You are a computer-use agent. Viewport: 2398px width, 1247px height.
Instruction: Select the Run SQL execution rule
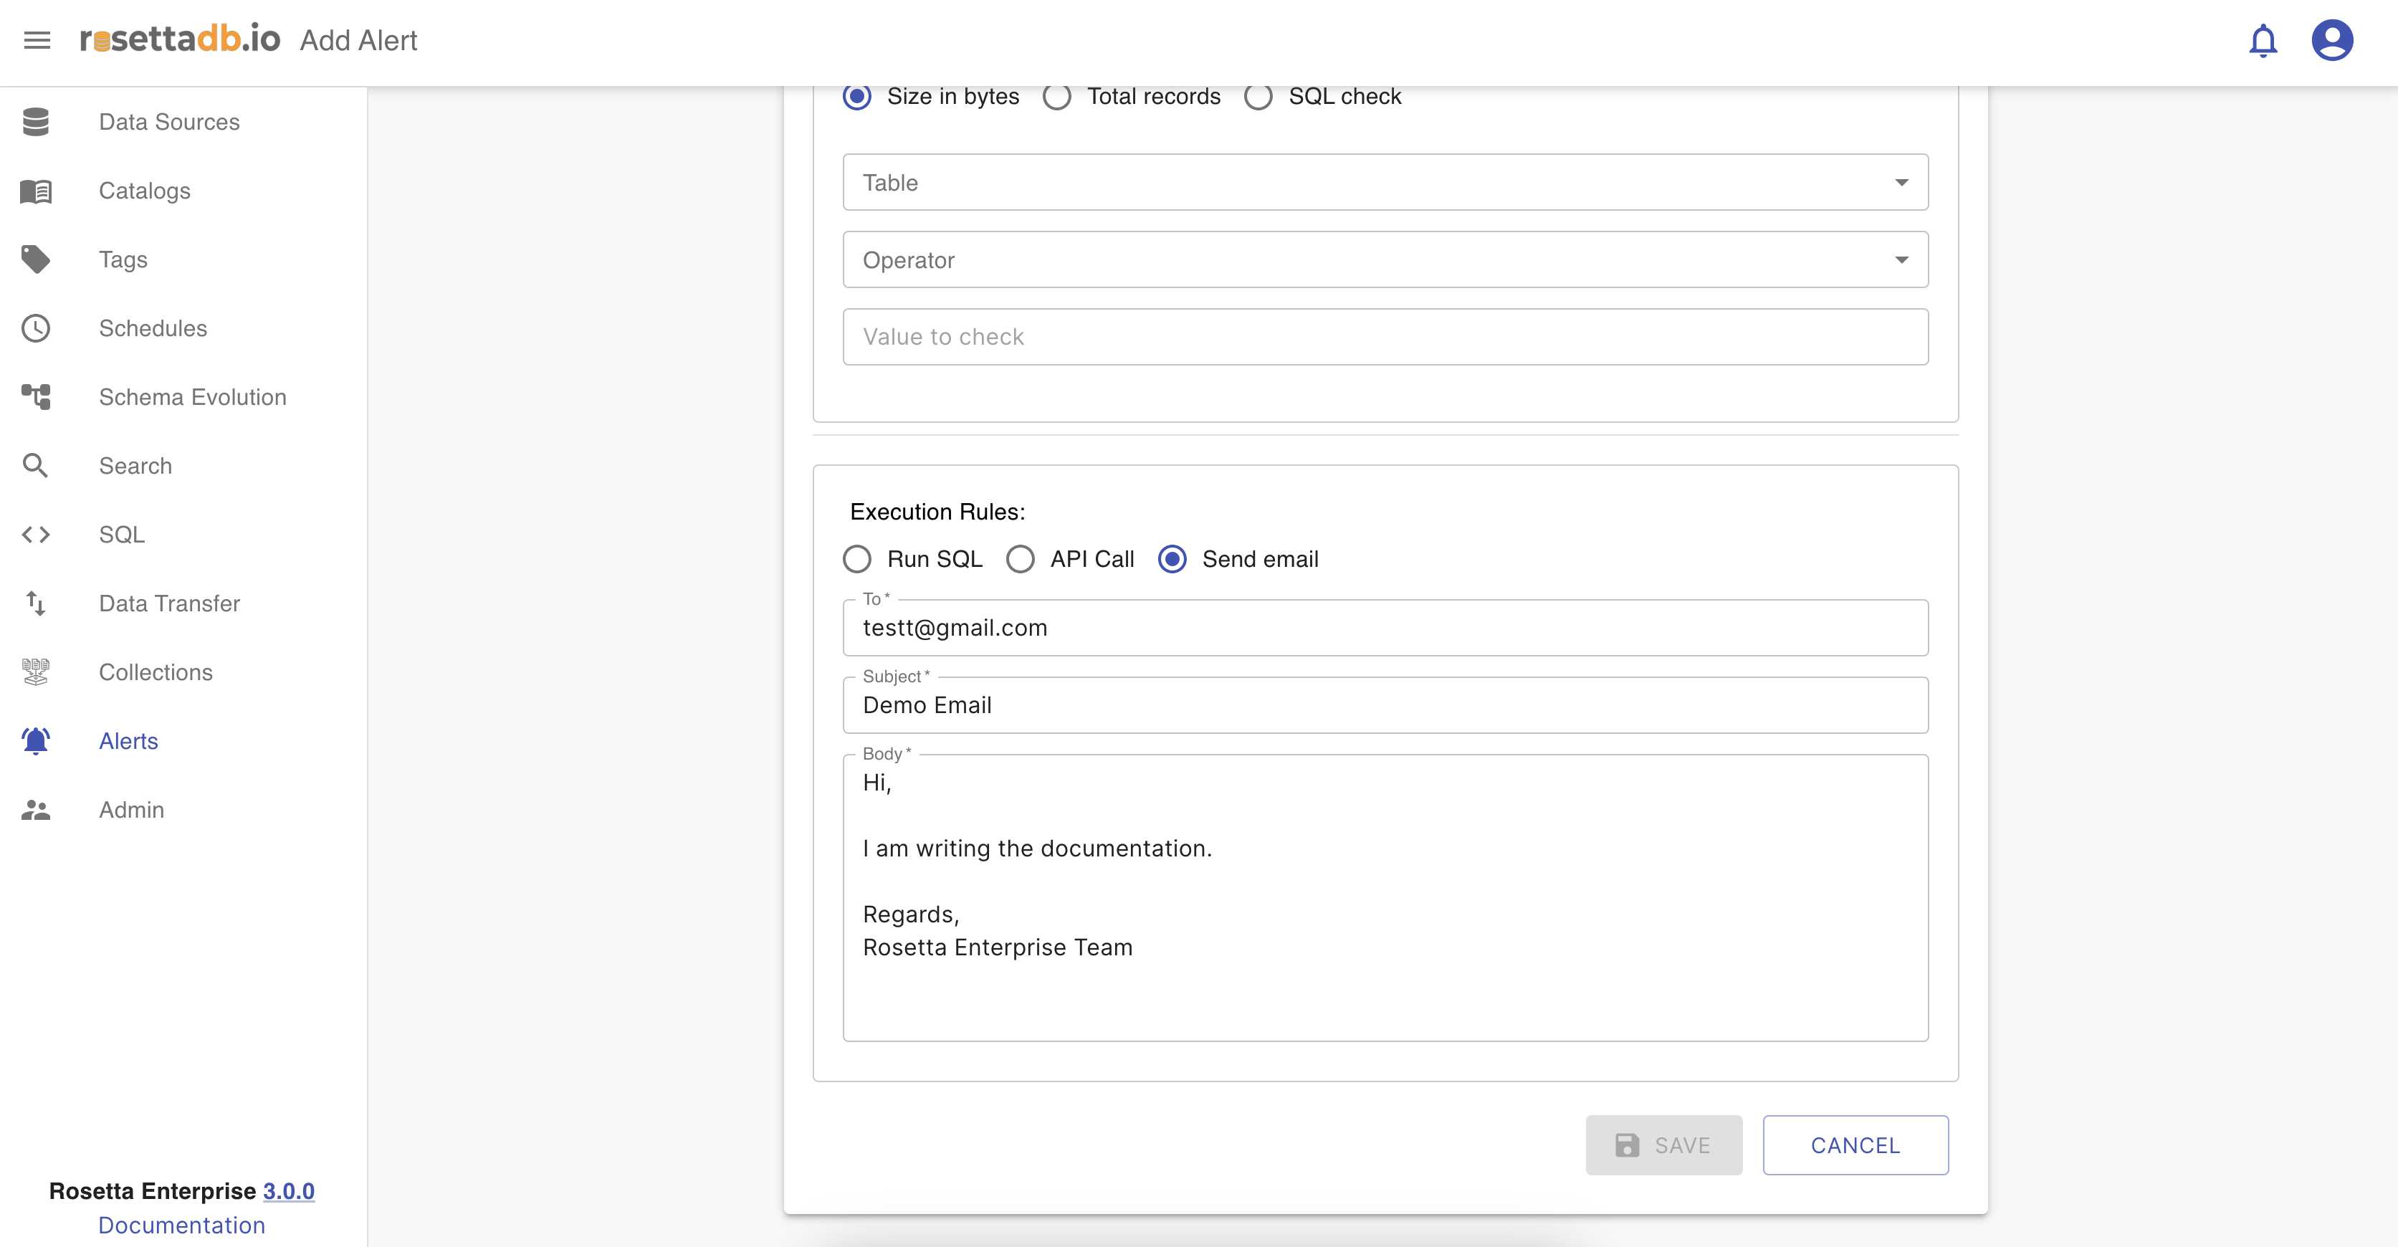[857, 559]
